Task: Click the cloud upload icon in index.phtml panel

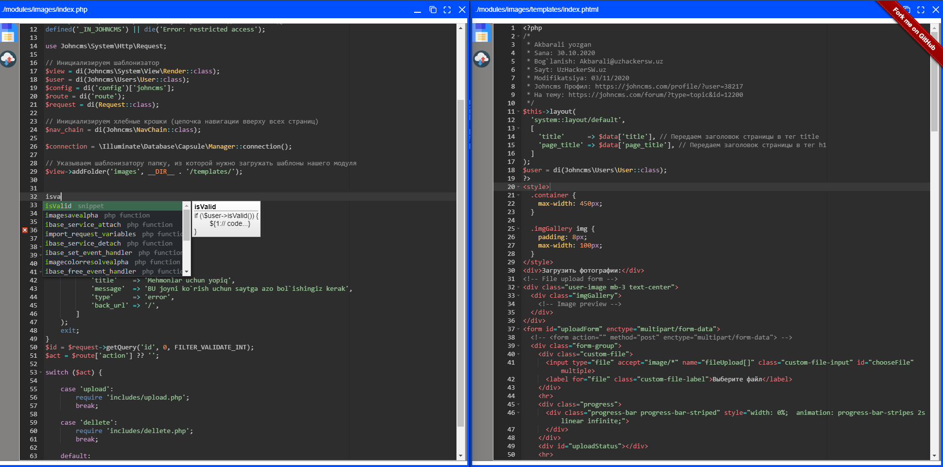Action: tap(482, 60)
